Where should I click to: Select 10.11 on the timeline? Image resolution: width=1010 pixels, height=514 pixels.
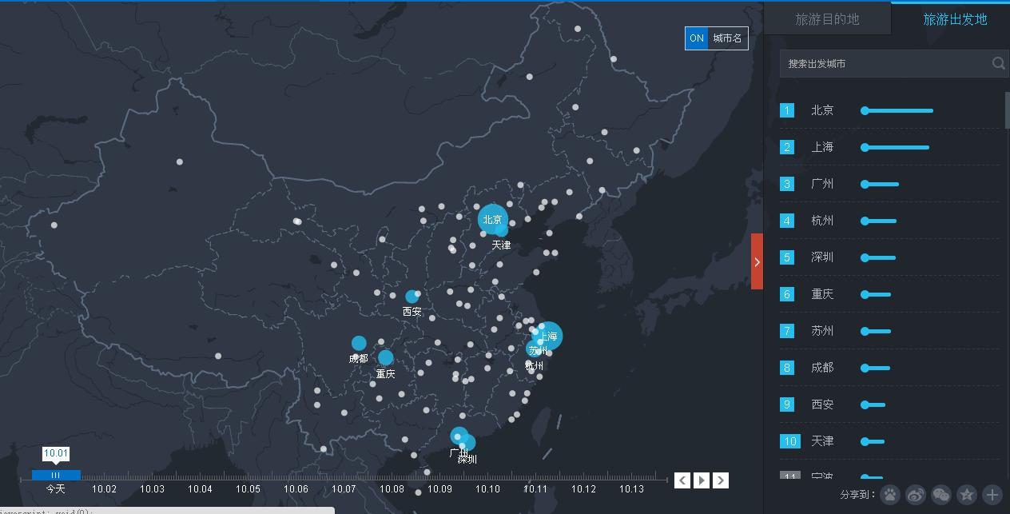(535, 488)
